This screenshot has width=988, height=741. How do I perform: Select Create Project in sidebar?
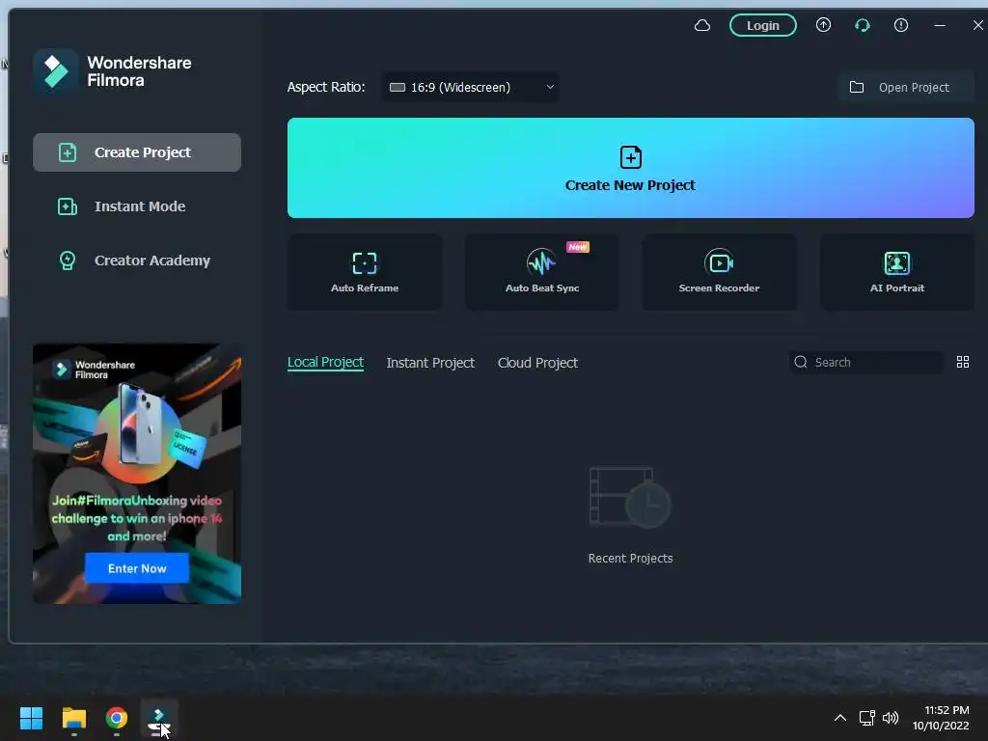(x=137, y=151)
